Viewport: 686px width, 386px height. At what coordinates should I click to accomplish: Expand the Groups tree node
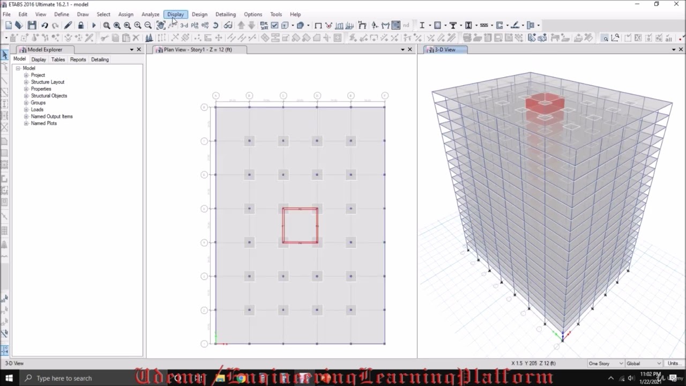[26, 102]
